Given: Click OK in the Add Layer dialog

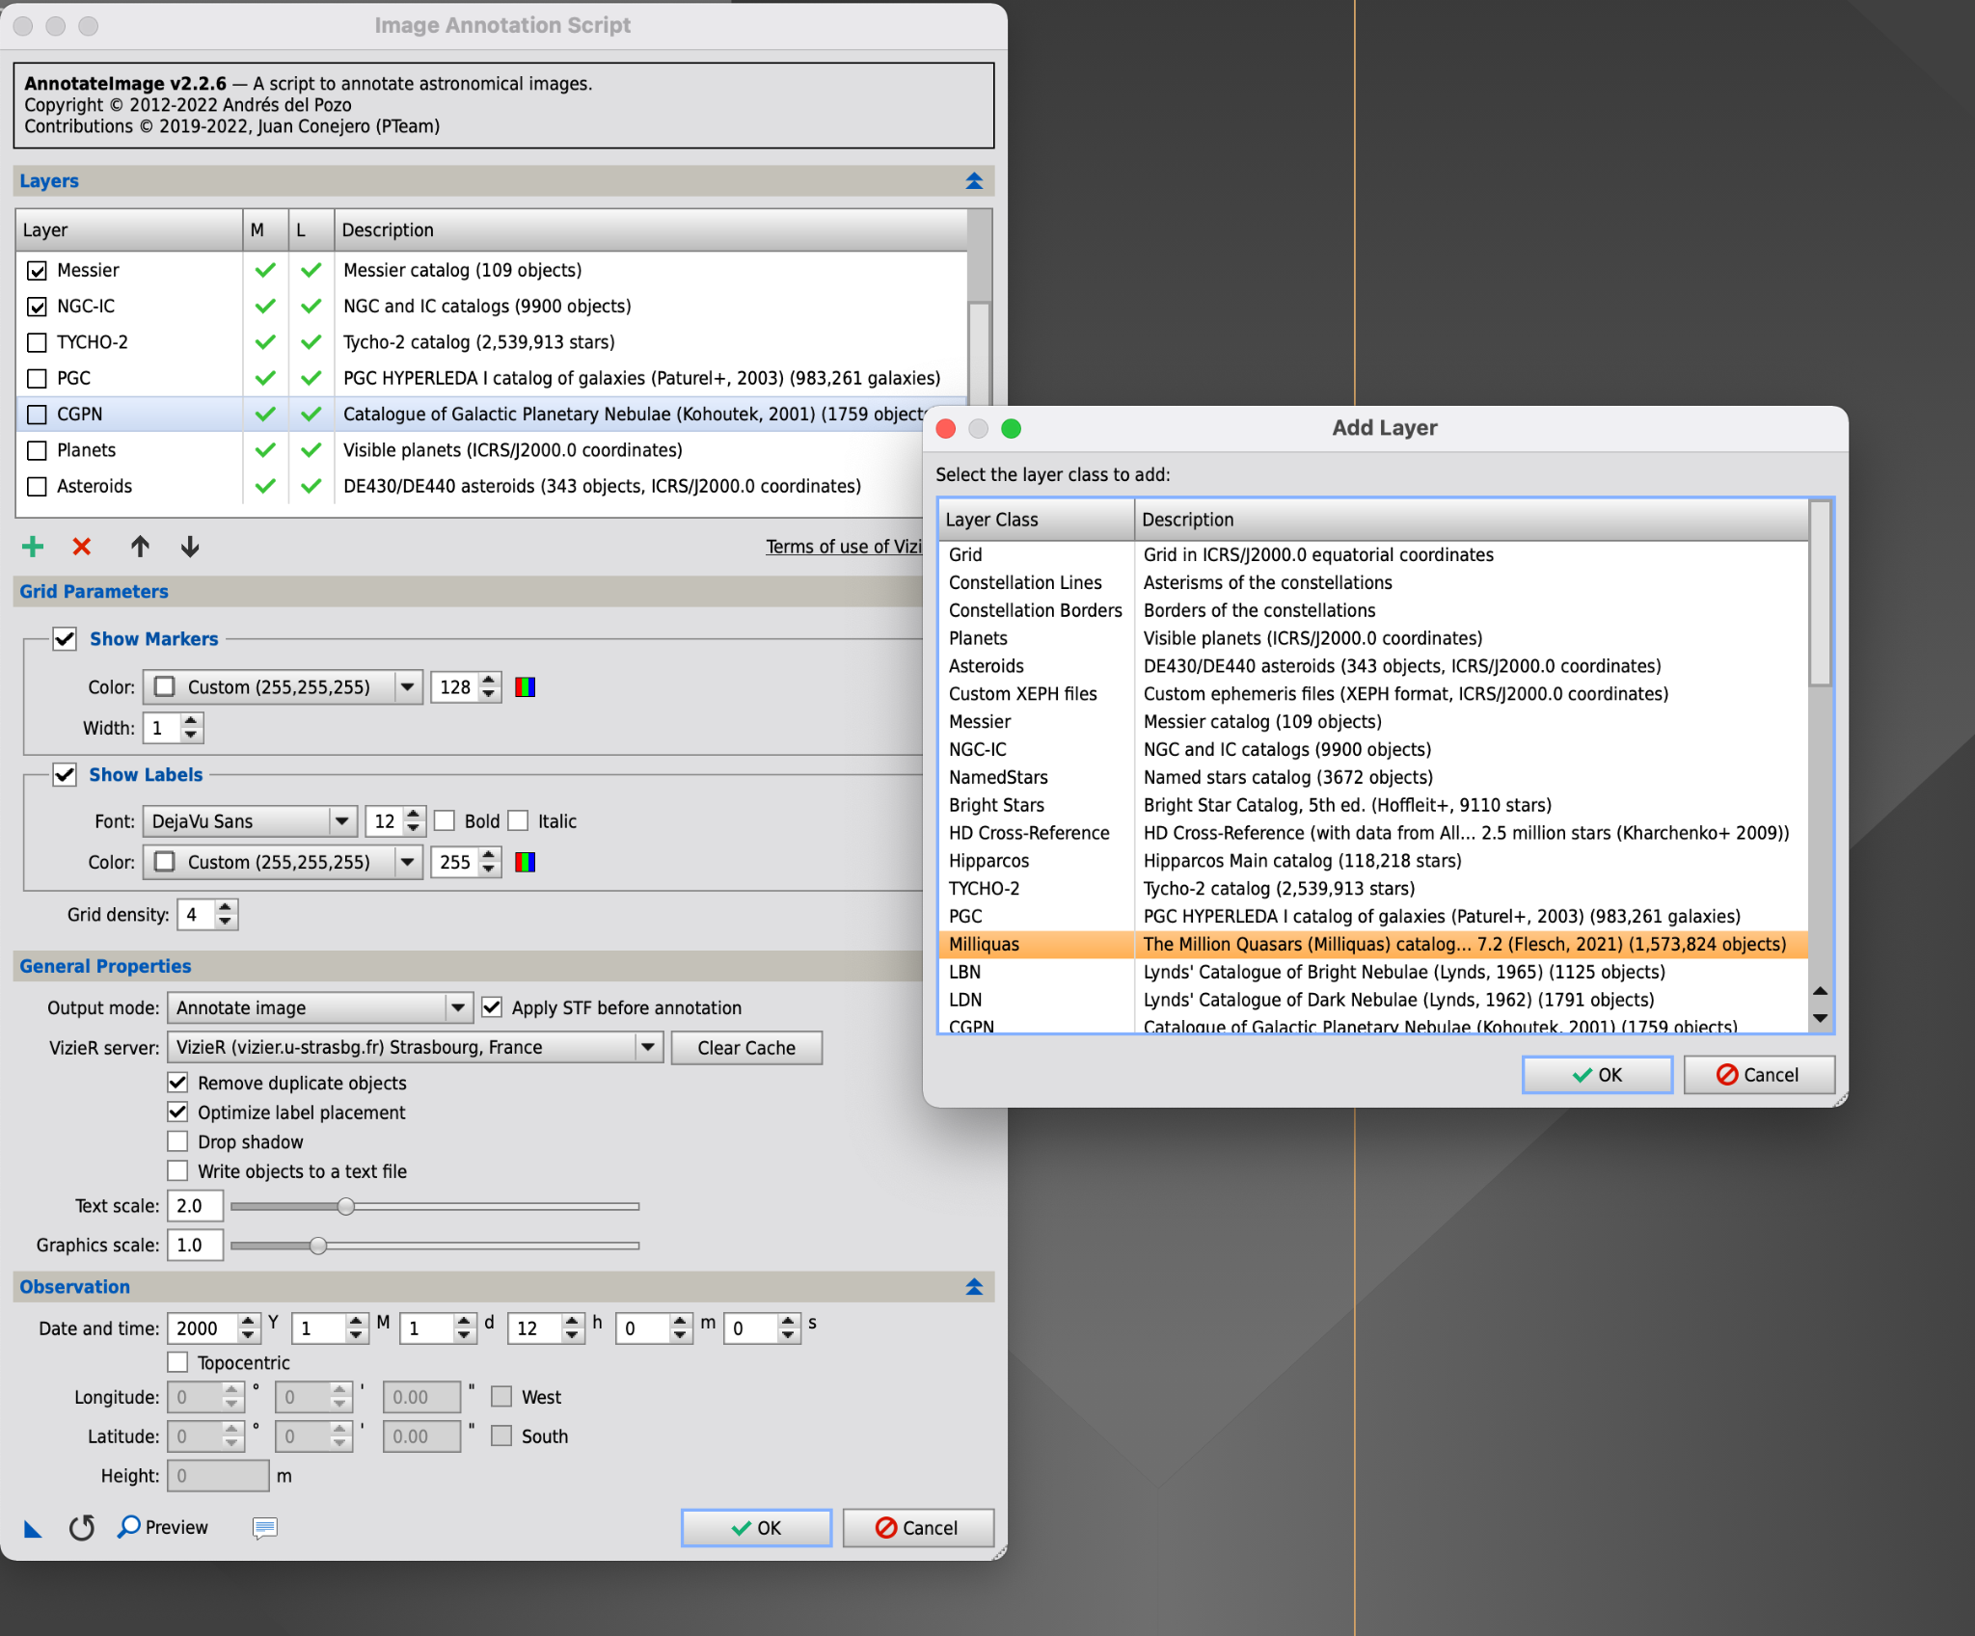Looking at the screenshot, I should coord(1597,1075).
